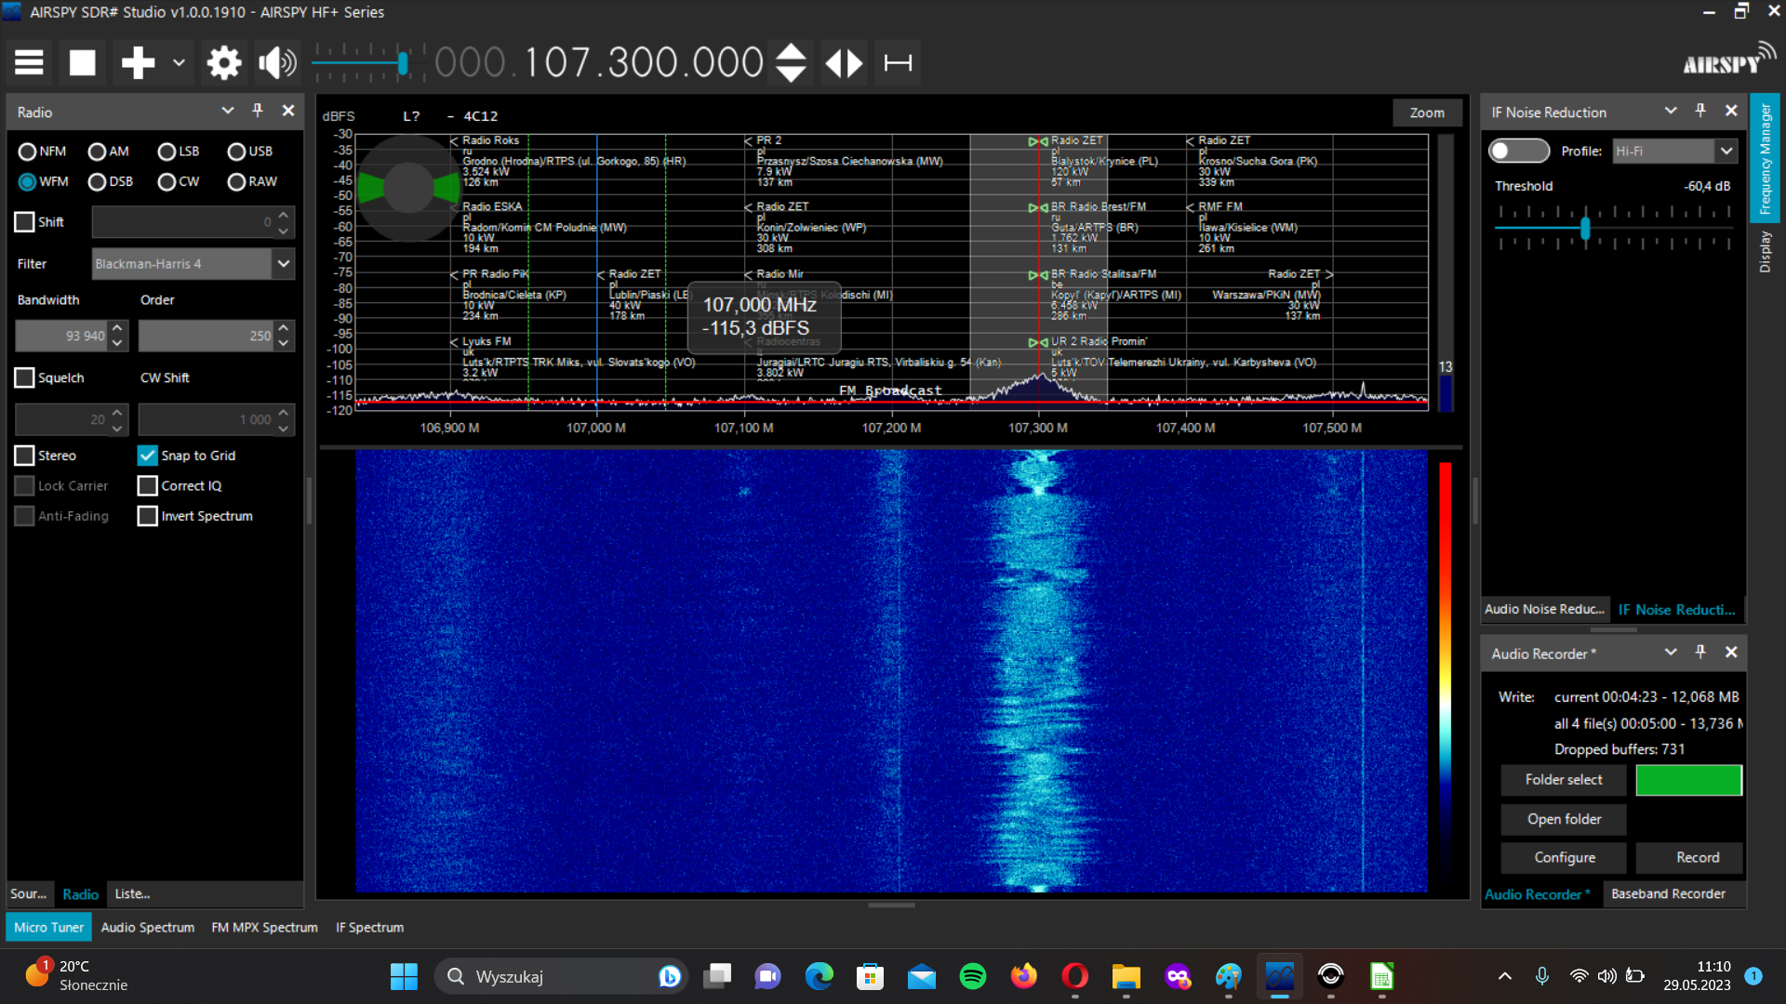Open the Baseband Recorder tab

(1668, 893)
